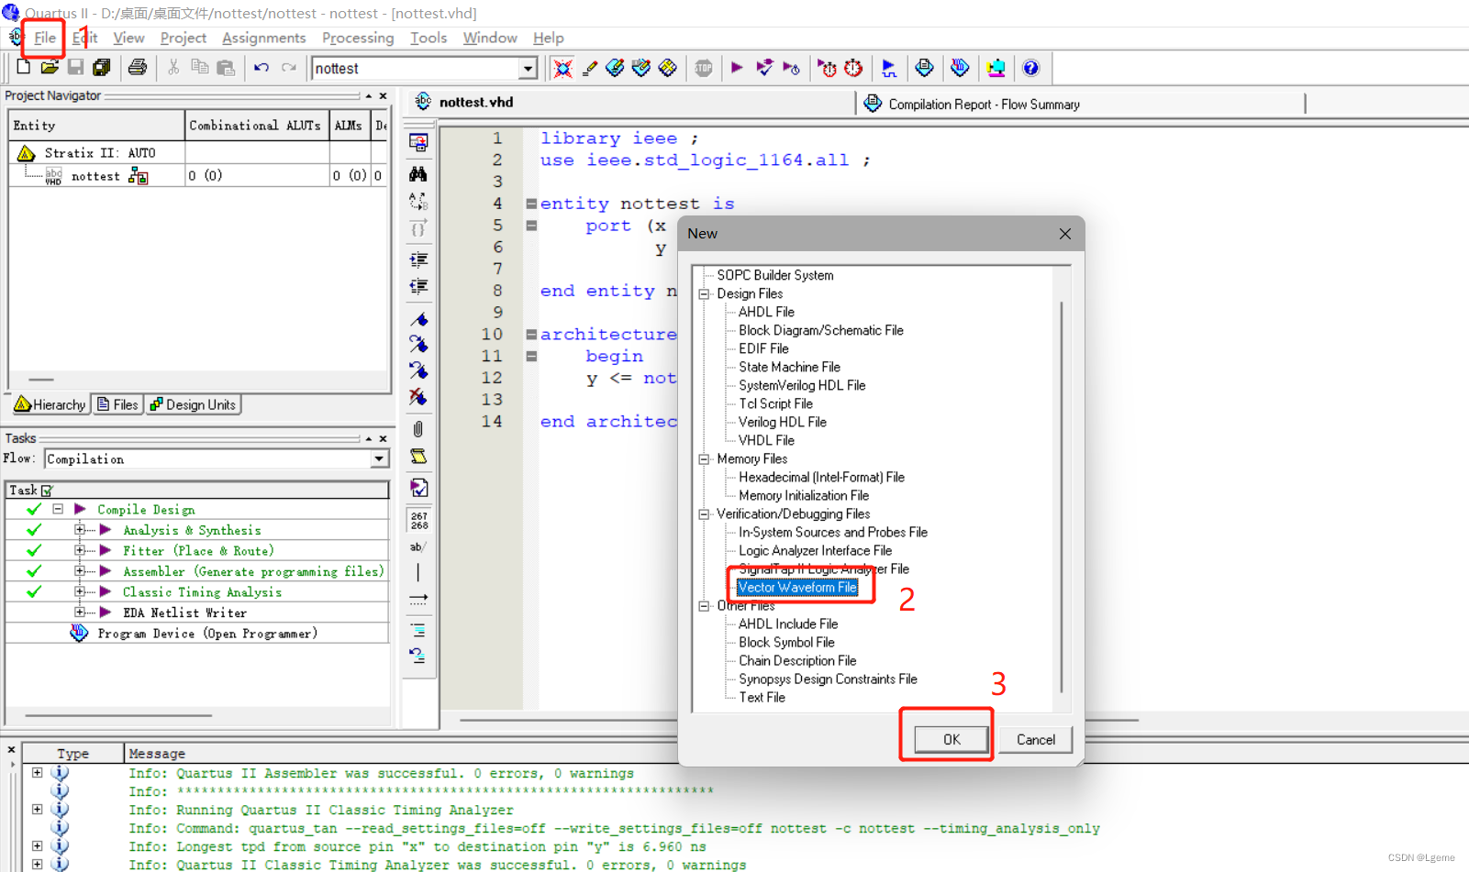Expand the Analysis & Synthesis task
Viewport: 1469px width, 872px height.
pos(80,530)
